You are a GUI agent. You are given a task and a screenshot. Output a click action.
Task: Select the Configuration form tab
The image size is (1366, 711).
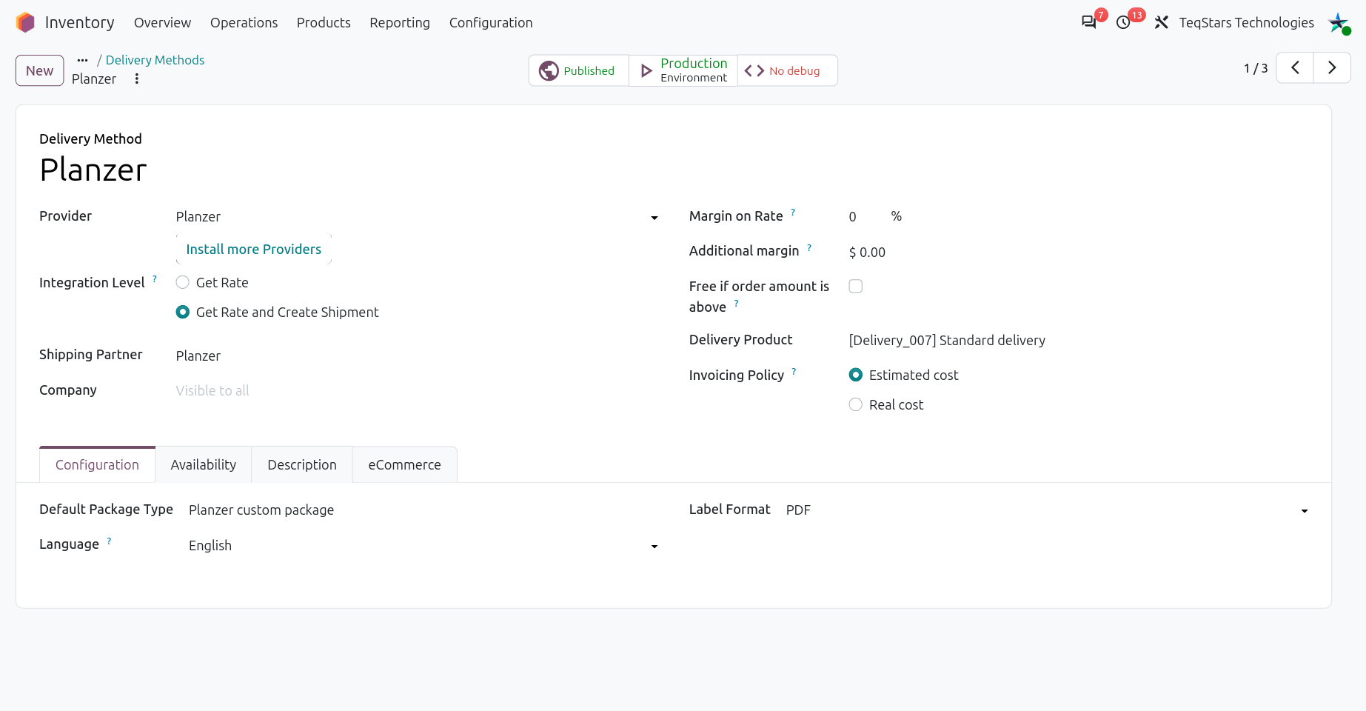coord(97,464)
